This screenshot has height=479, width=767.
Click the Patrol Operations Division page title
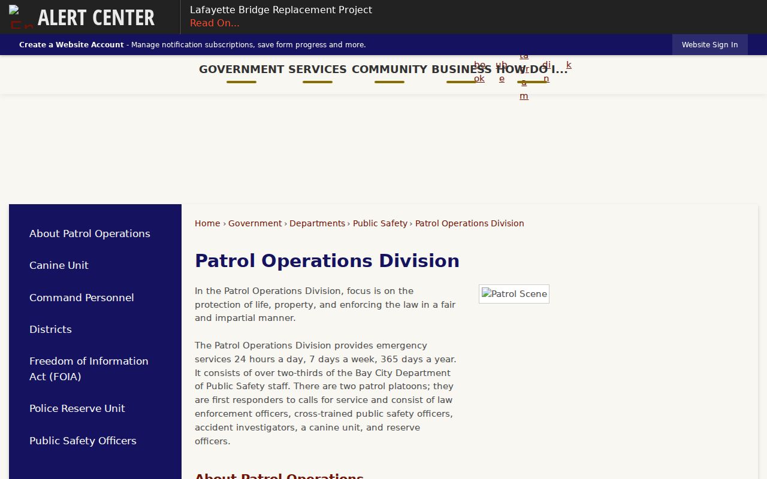coord(327,261)
